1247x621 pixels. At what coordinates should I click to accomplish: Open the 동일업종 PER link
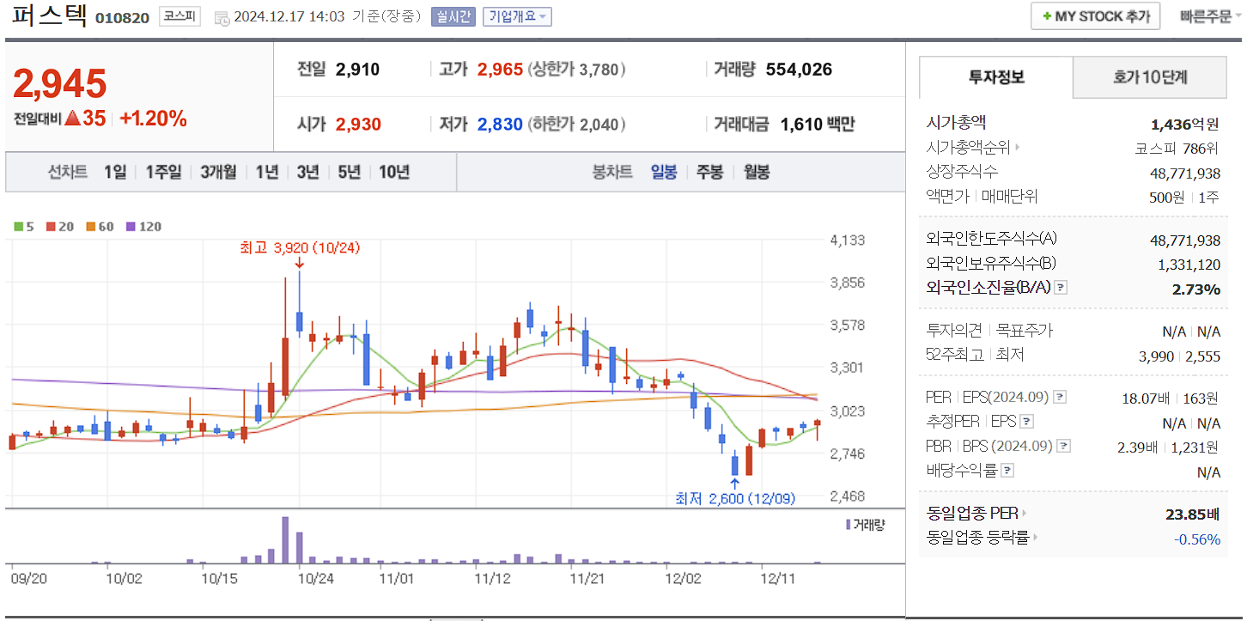[971, 513]
